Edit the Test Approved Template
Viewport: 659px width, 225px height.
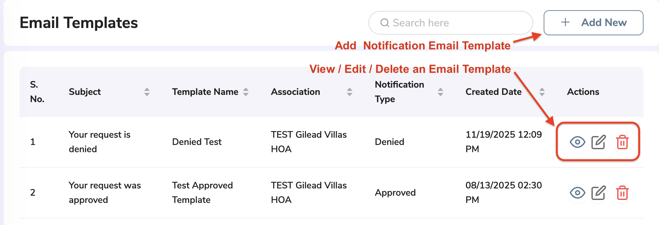599,193
